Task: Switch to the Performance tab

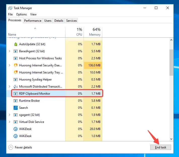Action: coord(33,21)
